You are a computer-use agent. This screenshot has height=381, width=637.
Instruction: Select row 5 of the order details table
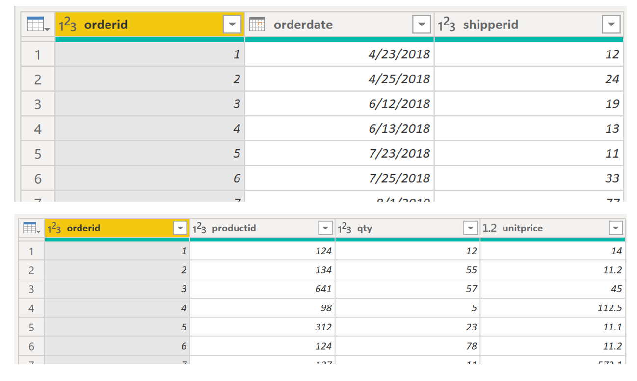(x=31, y=327)
